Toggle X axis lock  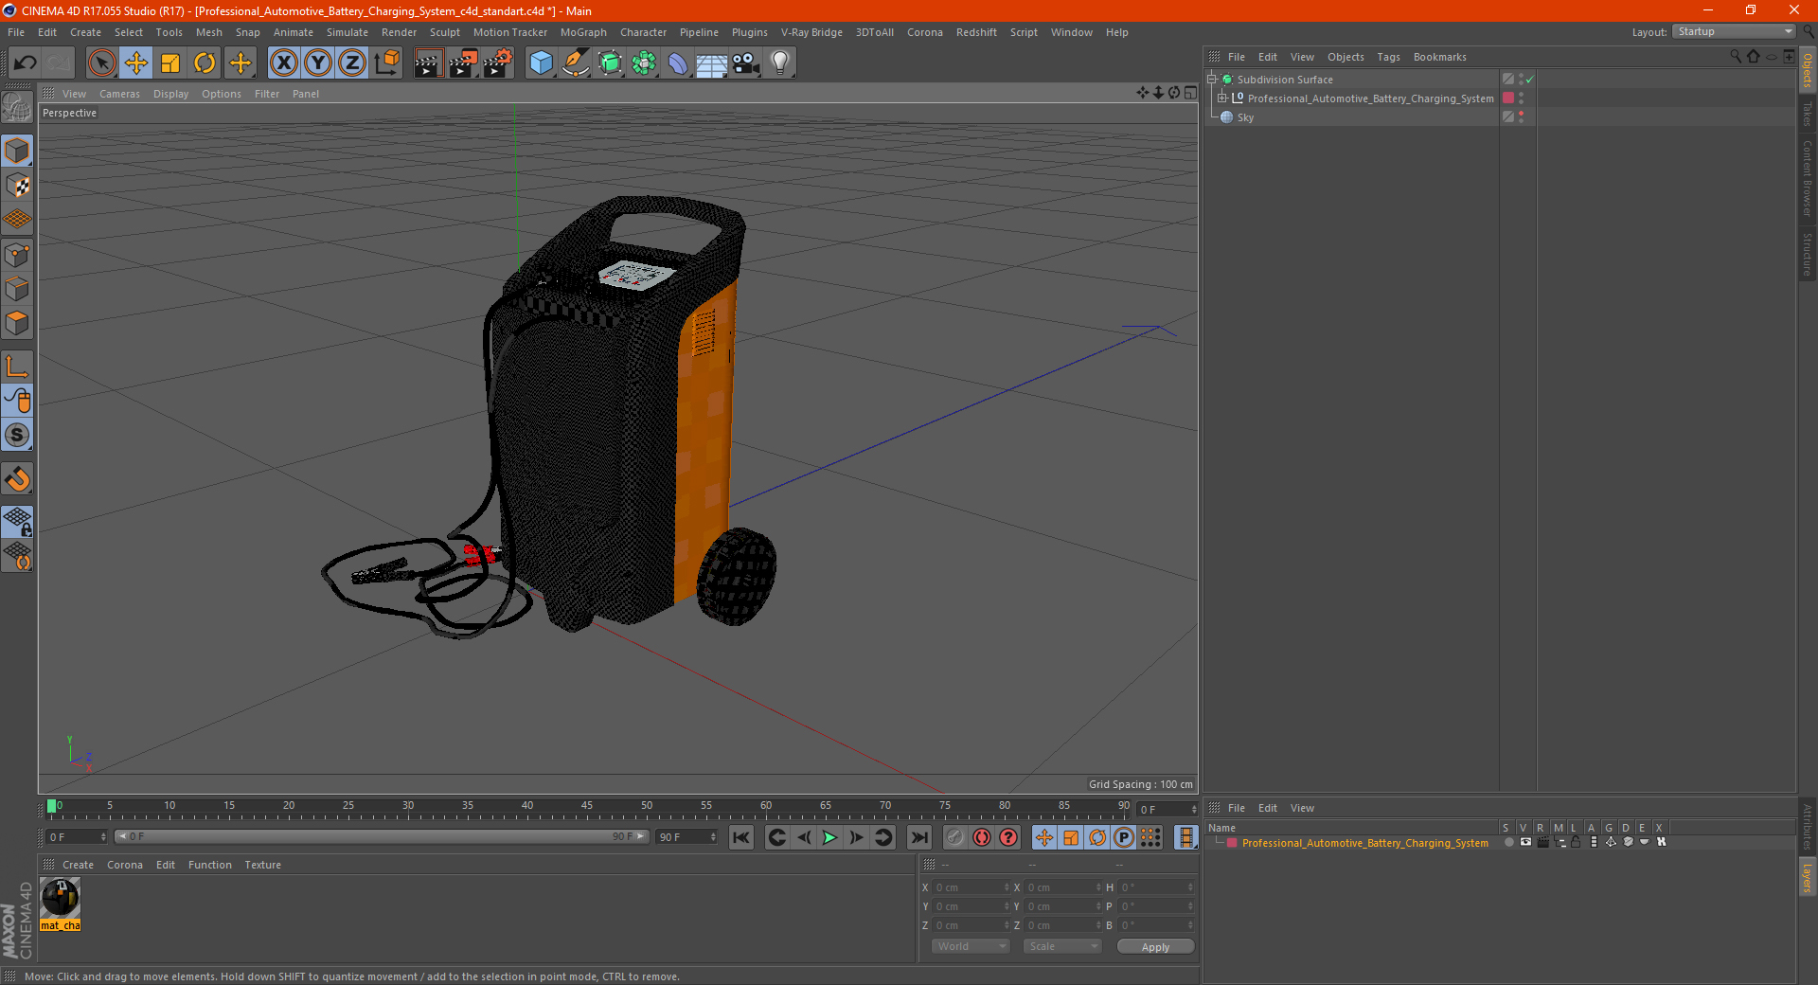(x=284, y=63)
